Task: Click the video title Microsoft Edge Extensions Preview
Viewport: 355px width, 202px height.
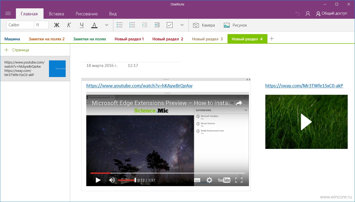Action: (x=162, y=103)
